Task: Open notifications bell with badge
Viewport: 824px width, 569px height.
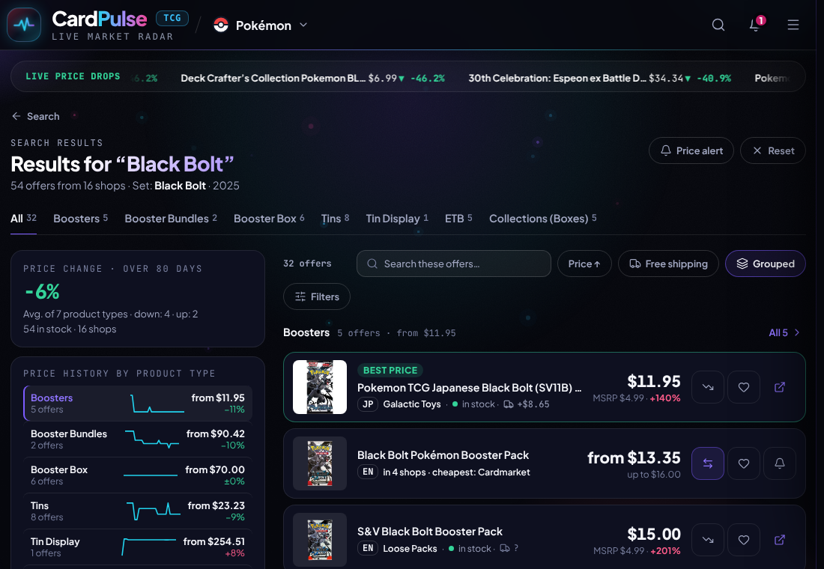Action: click(x=756, y=25)
